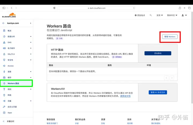The image size is (193, 125).
Task: Open the 我们的团队 footer link
Action: (x=156, y=123)
